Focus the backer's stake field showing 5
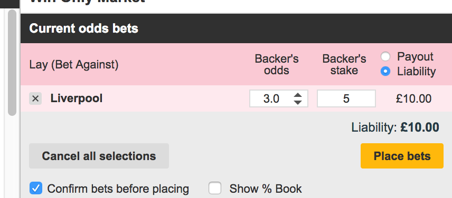 346,98
